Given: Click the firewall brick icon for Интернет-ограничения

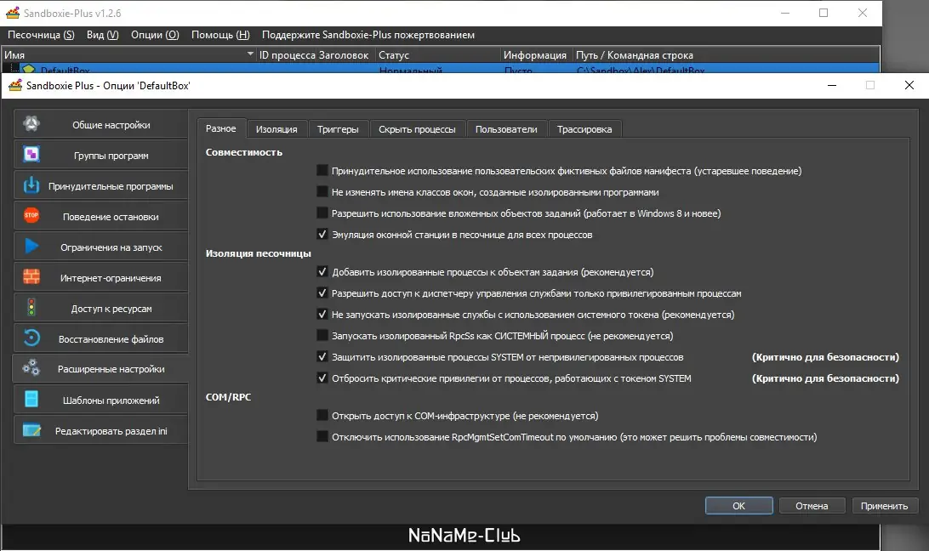Looking at the screenshot, I should [31, 276].
